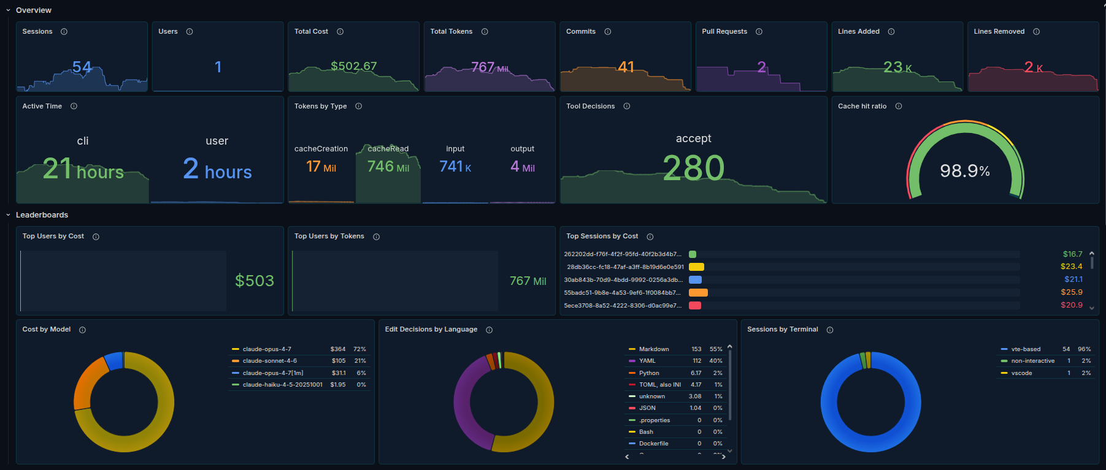Screen dimensions: 1106x470
Task: Click the Sessions by Terminal info icon
Action: [829, 330]
